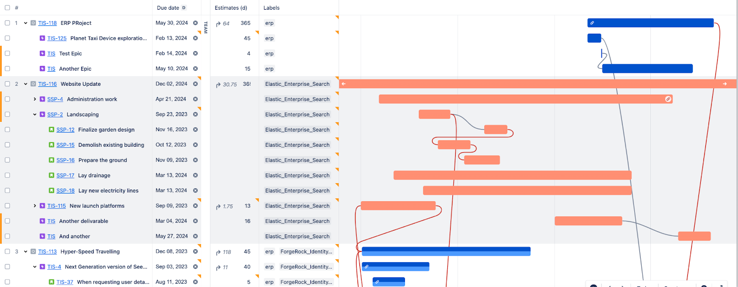Click the story icon beside SSP-17
Image resolution: width=738 pixels, height=287 pixels.
(x=52, y=175)
